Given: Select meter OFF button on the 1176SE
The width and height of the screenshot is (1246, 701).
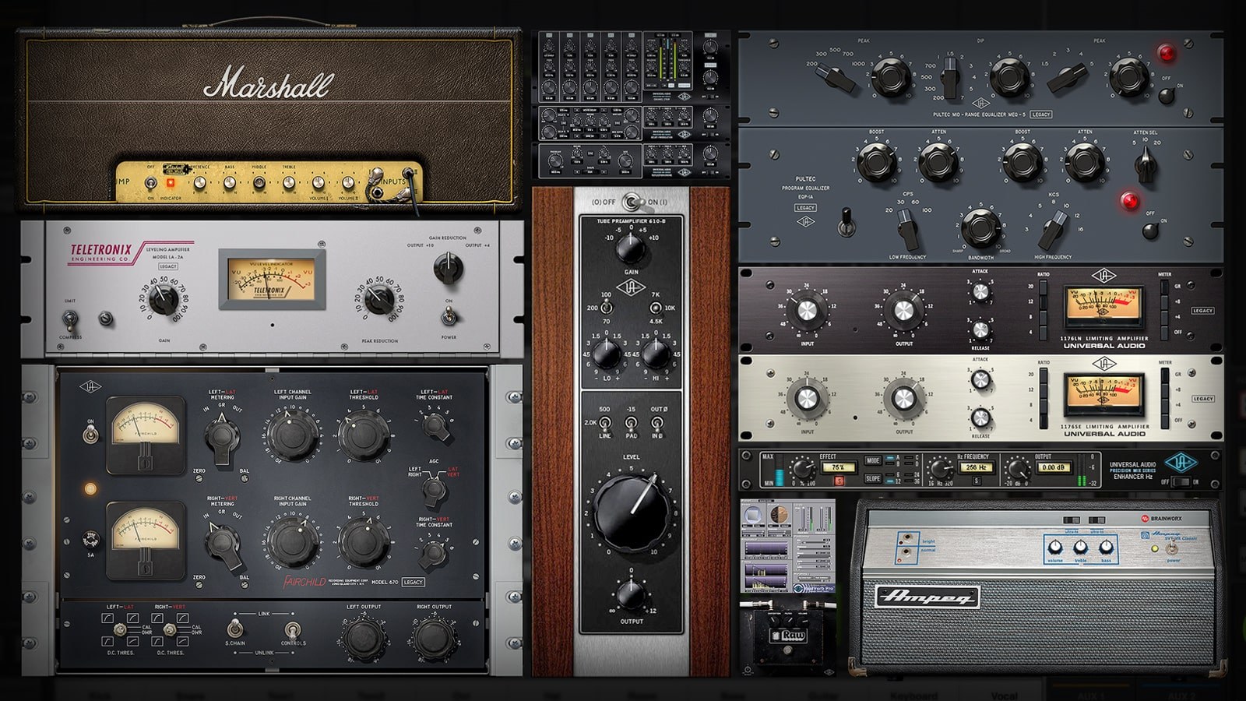Looking at the screenshot, I should [1165, 421].
